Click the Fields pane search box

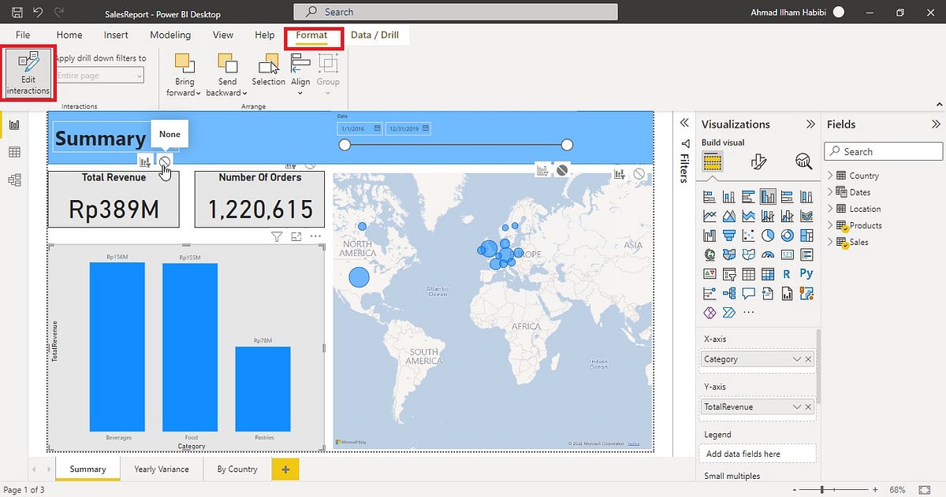tap(883, 151)
